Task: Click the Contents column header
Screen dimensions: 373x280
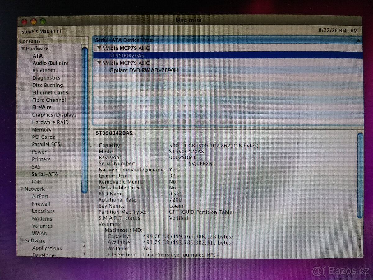Action: (50, 41)
